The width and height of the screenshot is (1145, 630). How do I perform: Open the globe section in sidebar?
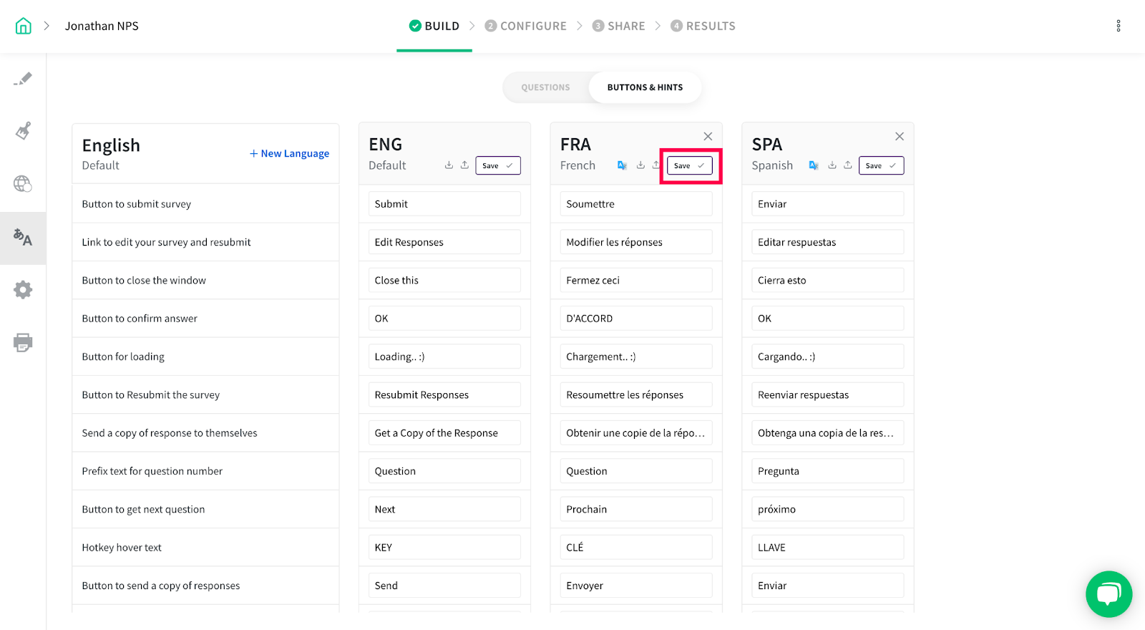23,184
